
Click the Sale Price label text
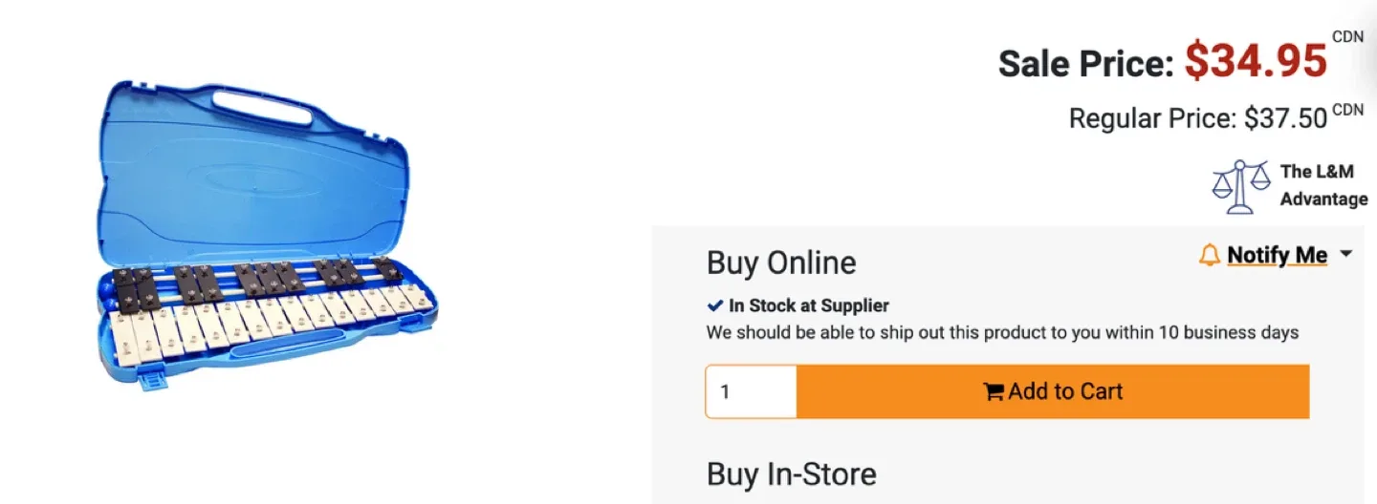(1085, 64)
